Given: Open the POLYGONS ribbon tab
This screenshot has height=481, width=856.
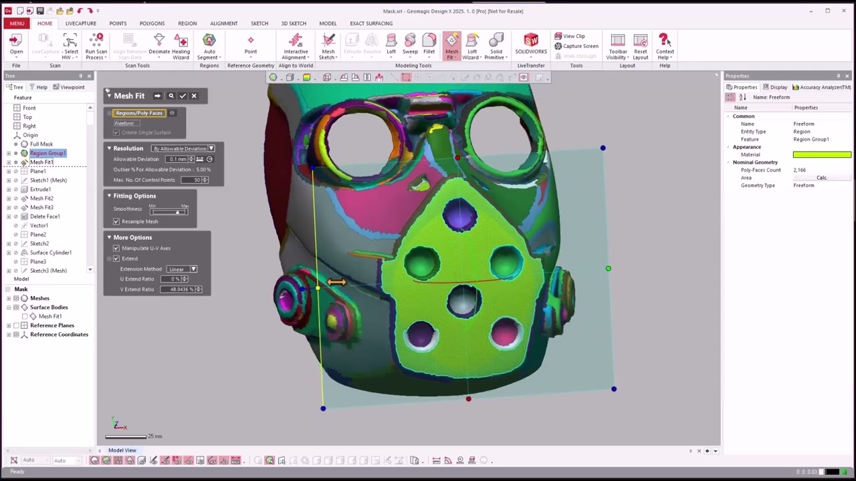Looking at the screenshot, I should (152, 23).
